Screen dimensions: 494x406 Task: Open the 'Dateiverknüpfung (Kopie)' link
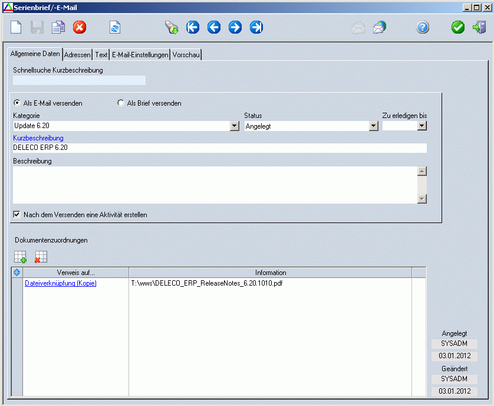pyautogui.click(x=60, y=283)
